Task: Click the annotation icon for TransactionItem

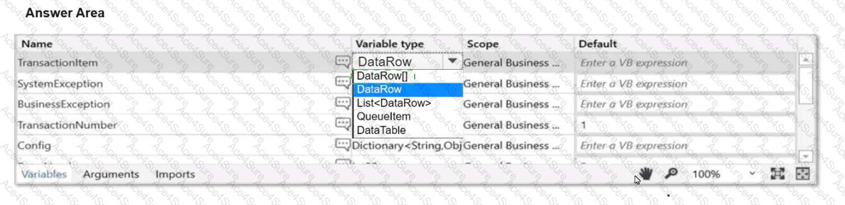Action: (x=342, y=62)
